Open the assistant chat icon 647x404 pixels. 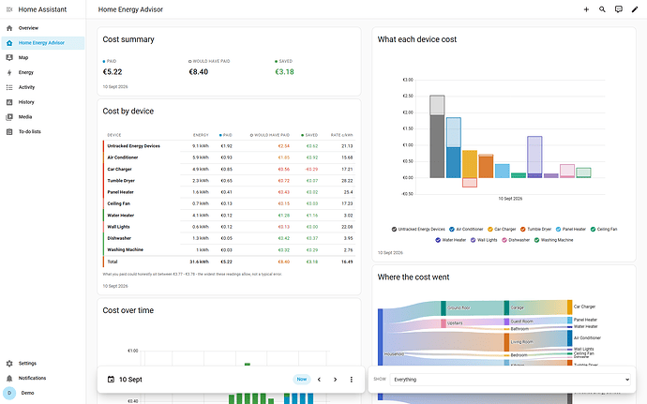point(619,9)
